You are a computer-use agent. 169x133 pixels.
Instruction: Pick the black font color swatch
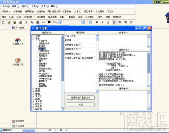[x=49, y=22]
